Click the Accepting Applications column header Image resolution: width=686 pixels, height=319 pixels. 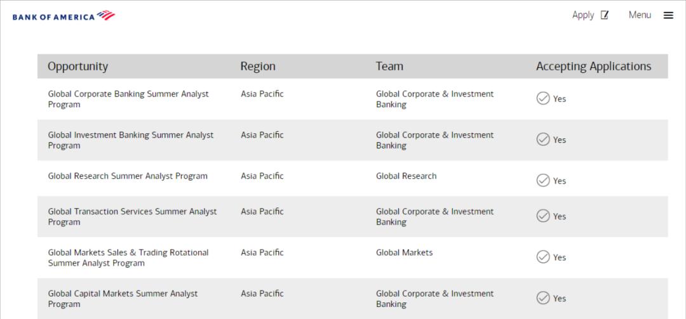pyautogui.click(x=593, y=67)
